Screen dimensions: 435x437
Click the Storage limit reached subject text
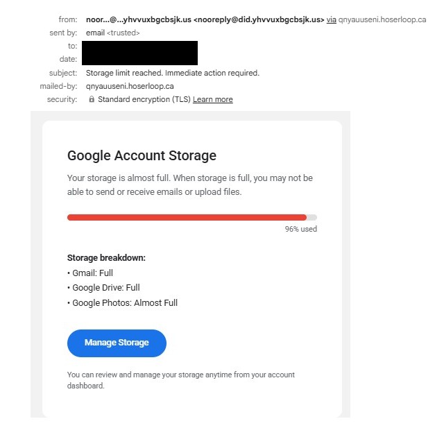172,73
